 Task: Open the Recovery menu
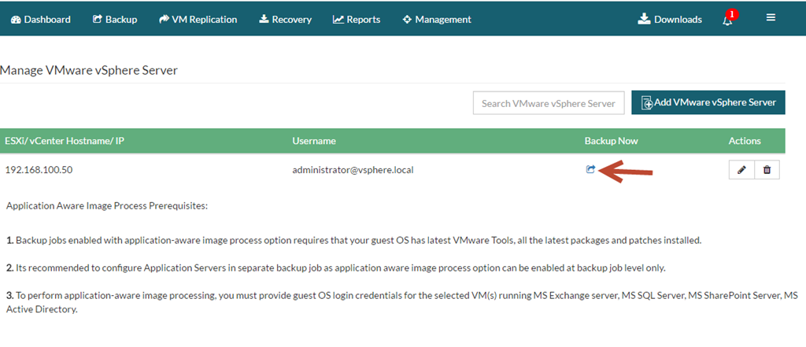tap(285, 20)
